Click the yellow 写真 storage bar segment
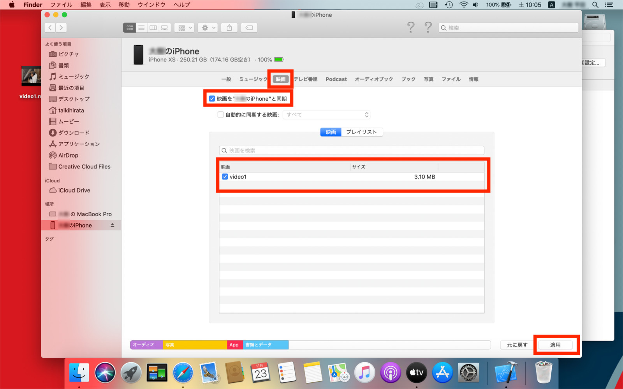 pos(195,345)
